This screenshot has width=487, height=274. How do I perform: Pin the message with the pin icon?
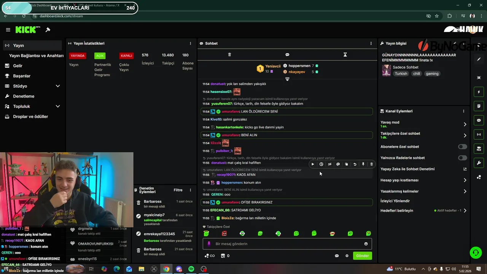coord(363,164)
